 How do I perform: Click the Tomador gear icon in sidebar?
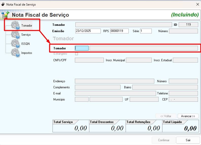pos(15,26)
